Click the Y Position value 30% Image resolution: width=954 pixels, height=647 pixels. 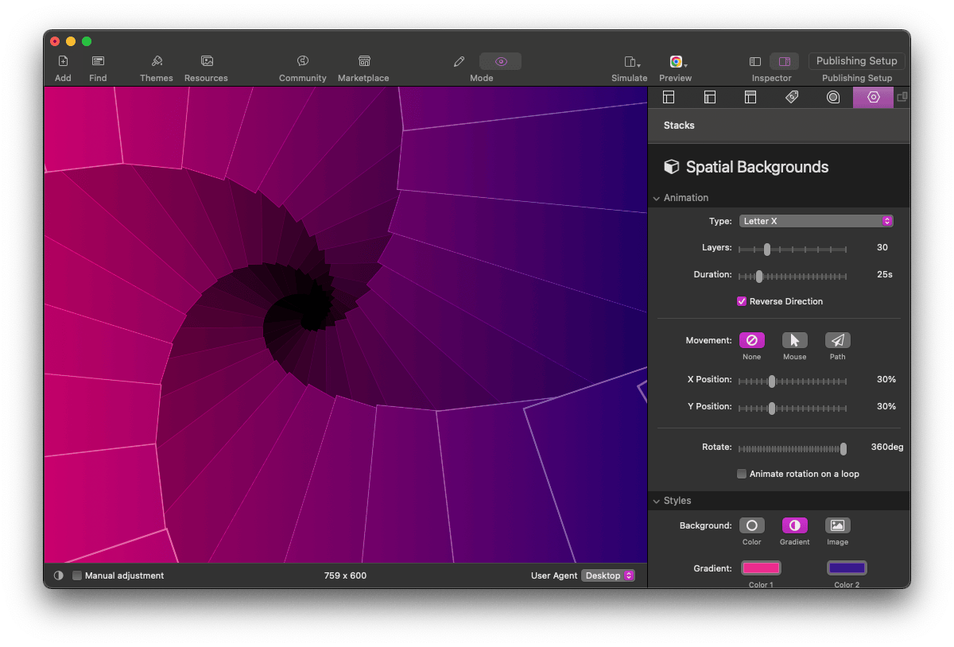pyautogui.click(x=886, y=407)
